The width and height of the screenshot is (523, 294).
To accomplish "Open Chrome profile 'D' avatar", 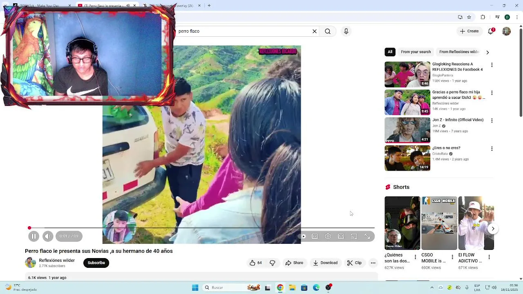I will [x=507, y=17].
